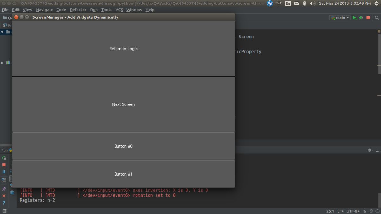The width and height of the screenshot is (381, 214).
Task: Click the date and time clock
Action: click(x=344, y=3)
